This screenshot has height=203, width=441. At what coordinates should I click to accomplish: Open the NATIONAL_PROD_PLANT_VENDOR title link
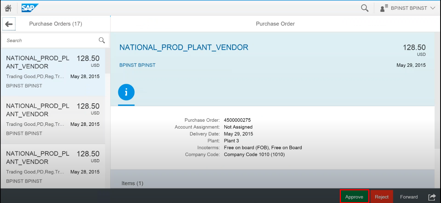[x=184, y=47]
